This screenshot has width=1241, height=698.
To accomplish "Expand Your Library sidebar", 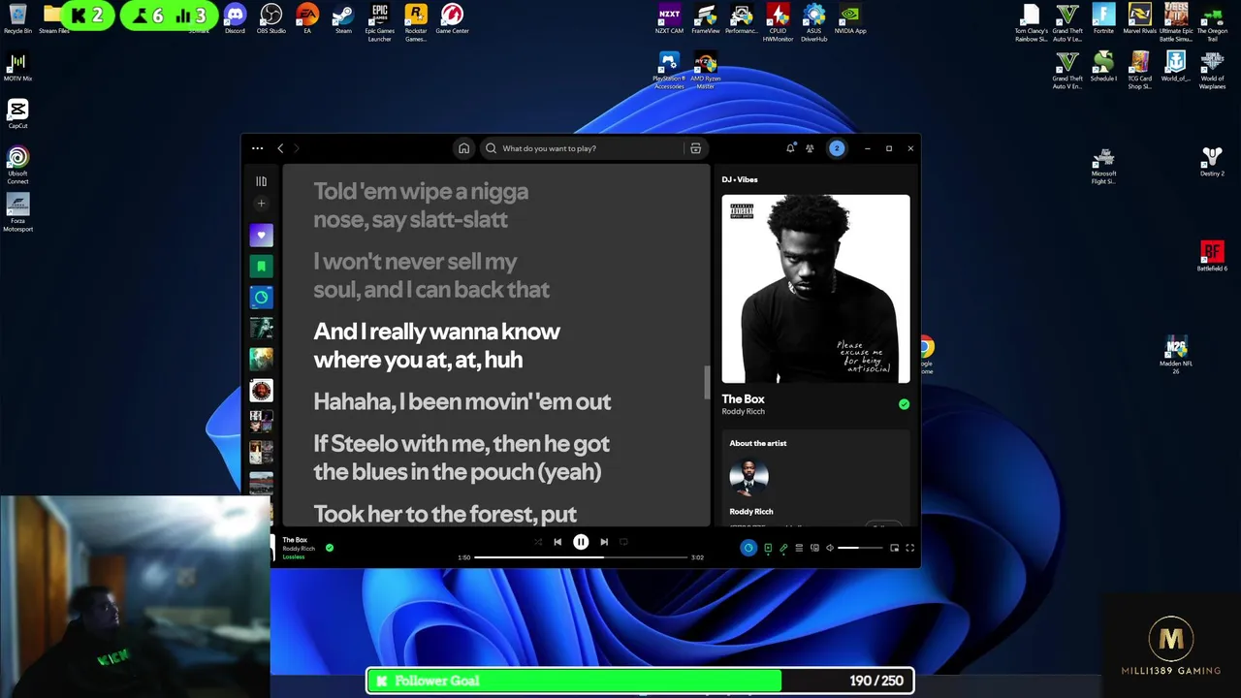I will pos(261,181).
